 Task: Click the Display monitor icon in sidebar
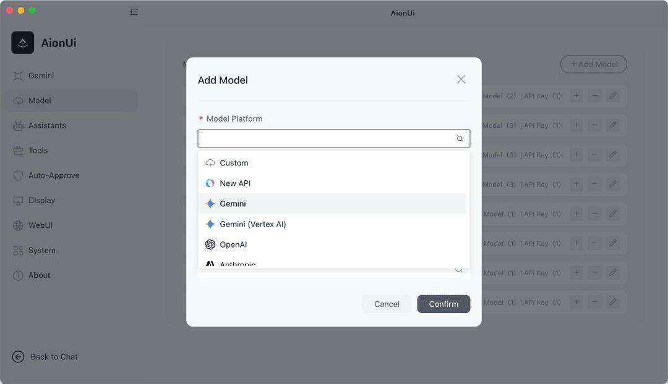(18, 201)
